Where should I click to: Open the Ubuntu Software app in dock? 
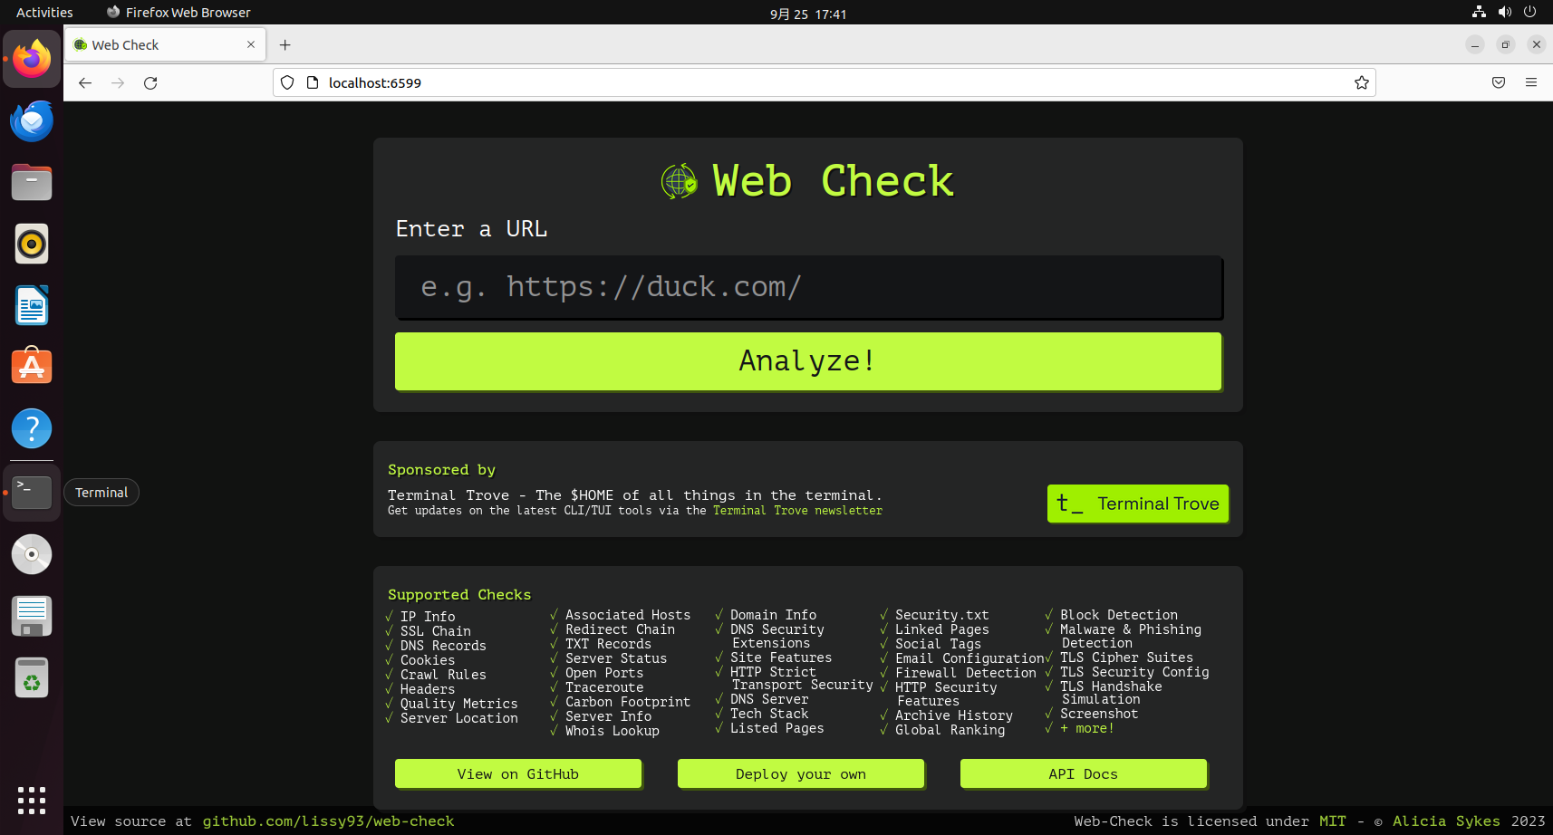pyautogui.click(x=32, y=367)
